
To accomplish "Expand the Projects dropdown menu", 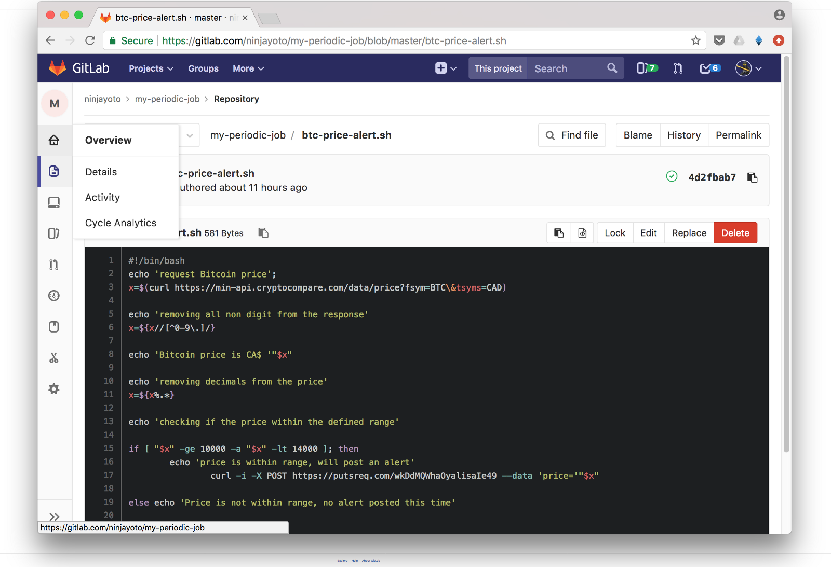I will point(151,68).
